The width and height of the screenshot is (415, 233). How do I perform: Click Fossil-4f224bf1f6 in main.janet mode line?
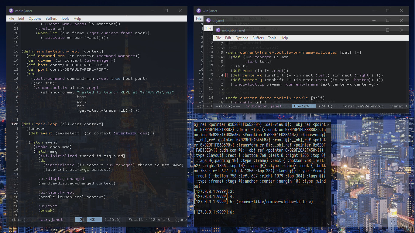coord(149,220)
